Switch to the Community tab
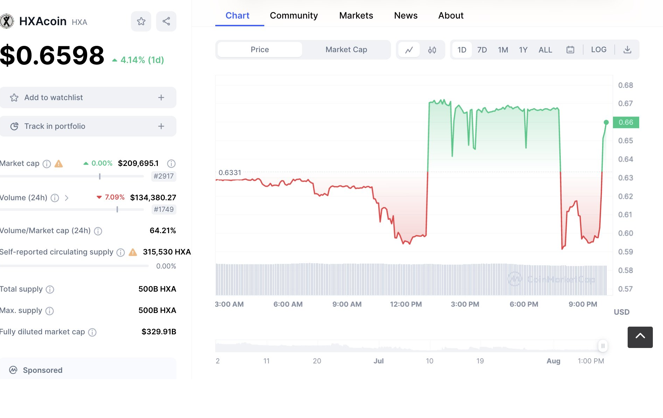Viewport: 663px width, 418px height. click(294, 15)
